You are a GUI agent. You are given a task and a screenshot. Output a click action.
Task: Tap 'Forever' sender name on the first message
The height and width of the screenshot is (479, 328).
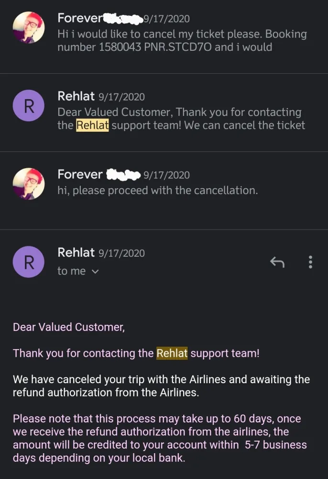80,18
